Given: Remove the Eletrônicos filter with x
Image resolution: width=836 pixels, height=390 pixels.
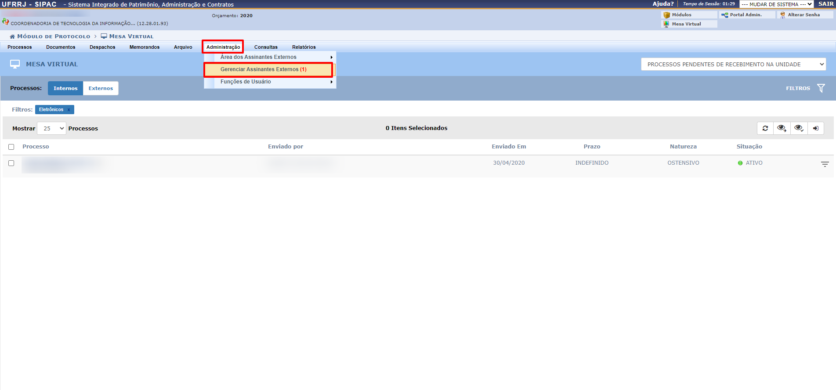Looking at the screenshot, I should [69, 110].
